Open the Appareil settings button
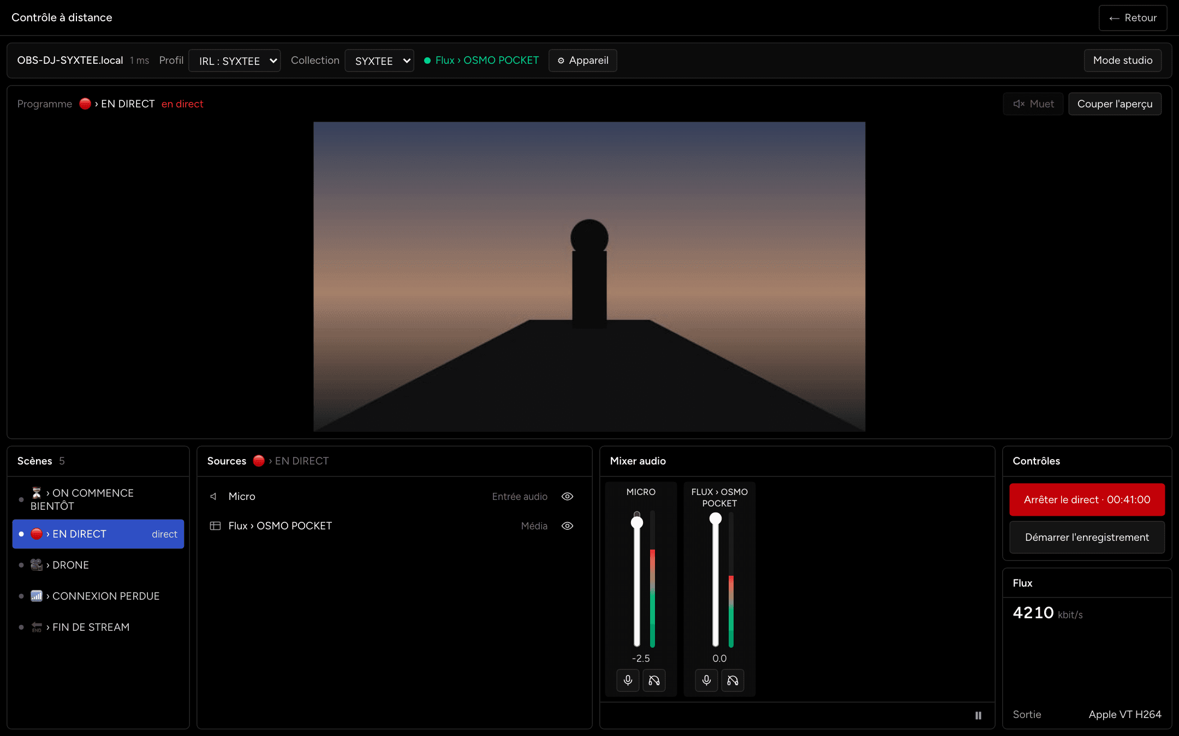Viewport: 1179px width, 736px height. tap(582, 61)
